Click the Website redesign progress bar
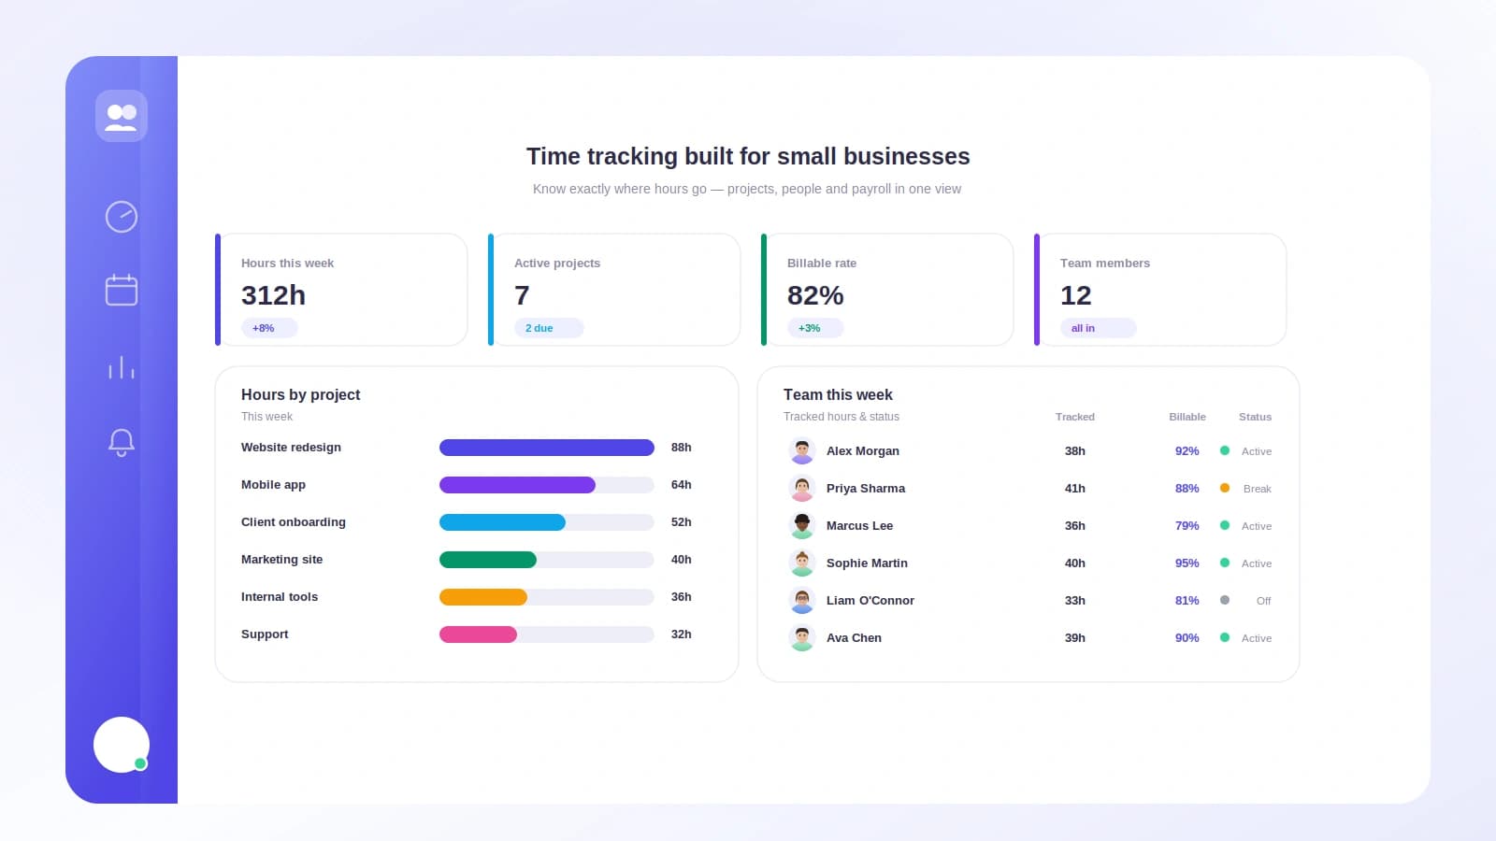 point(547,448)
